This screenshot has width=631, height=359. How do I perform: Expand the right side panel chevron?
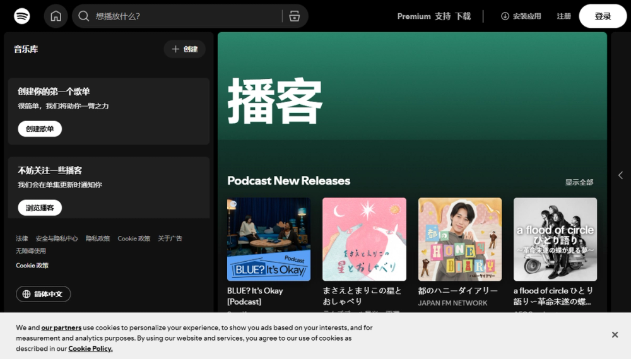(620, 175)
